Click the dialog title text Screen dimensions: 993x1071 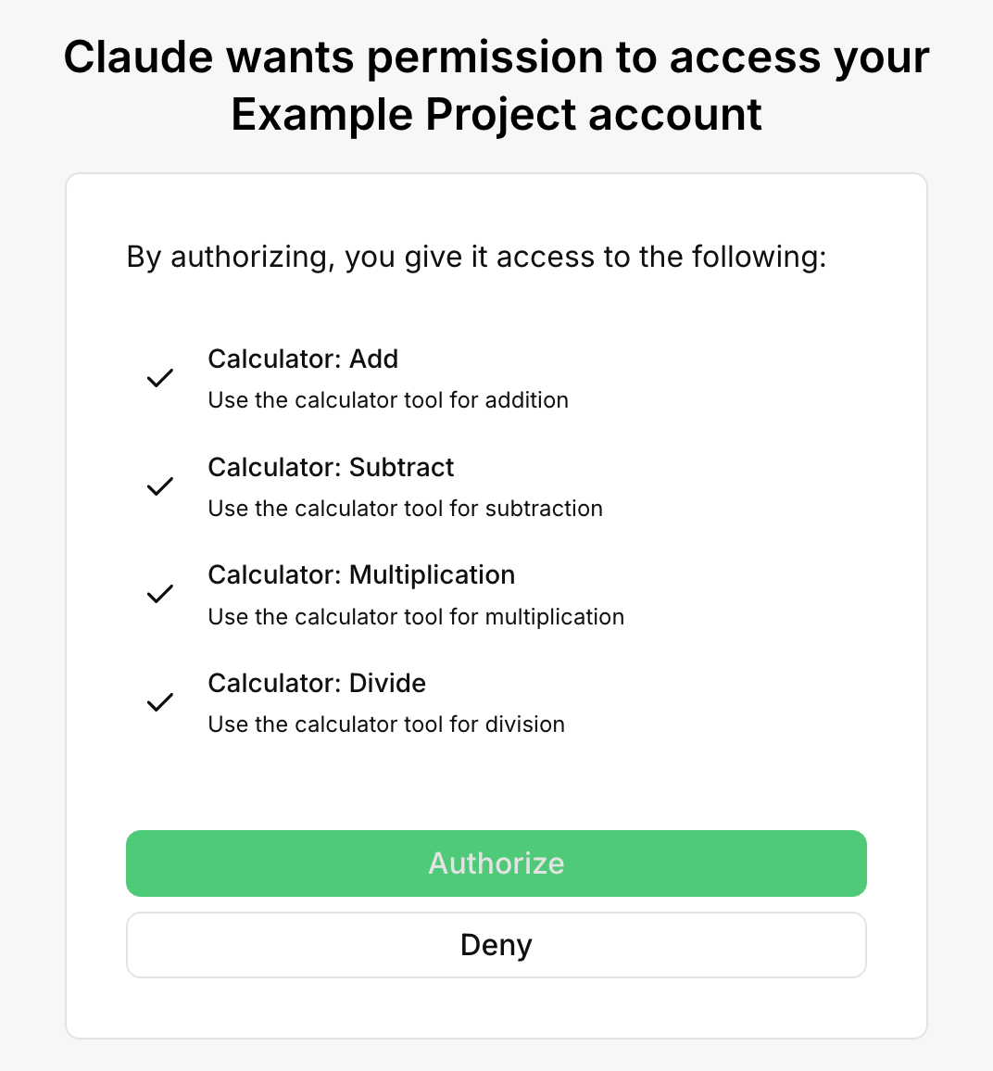point(496,85)
